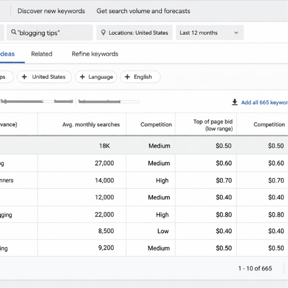Screen dimensions: 288x288
Task: Open the Last 12 months dropdown
Action: (x=210, y=33)
